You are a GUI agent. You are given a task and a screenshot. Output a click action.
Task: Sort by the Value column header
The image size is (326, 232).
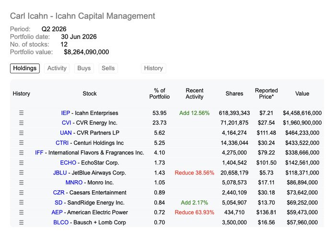[302, 93]
